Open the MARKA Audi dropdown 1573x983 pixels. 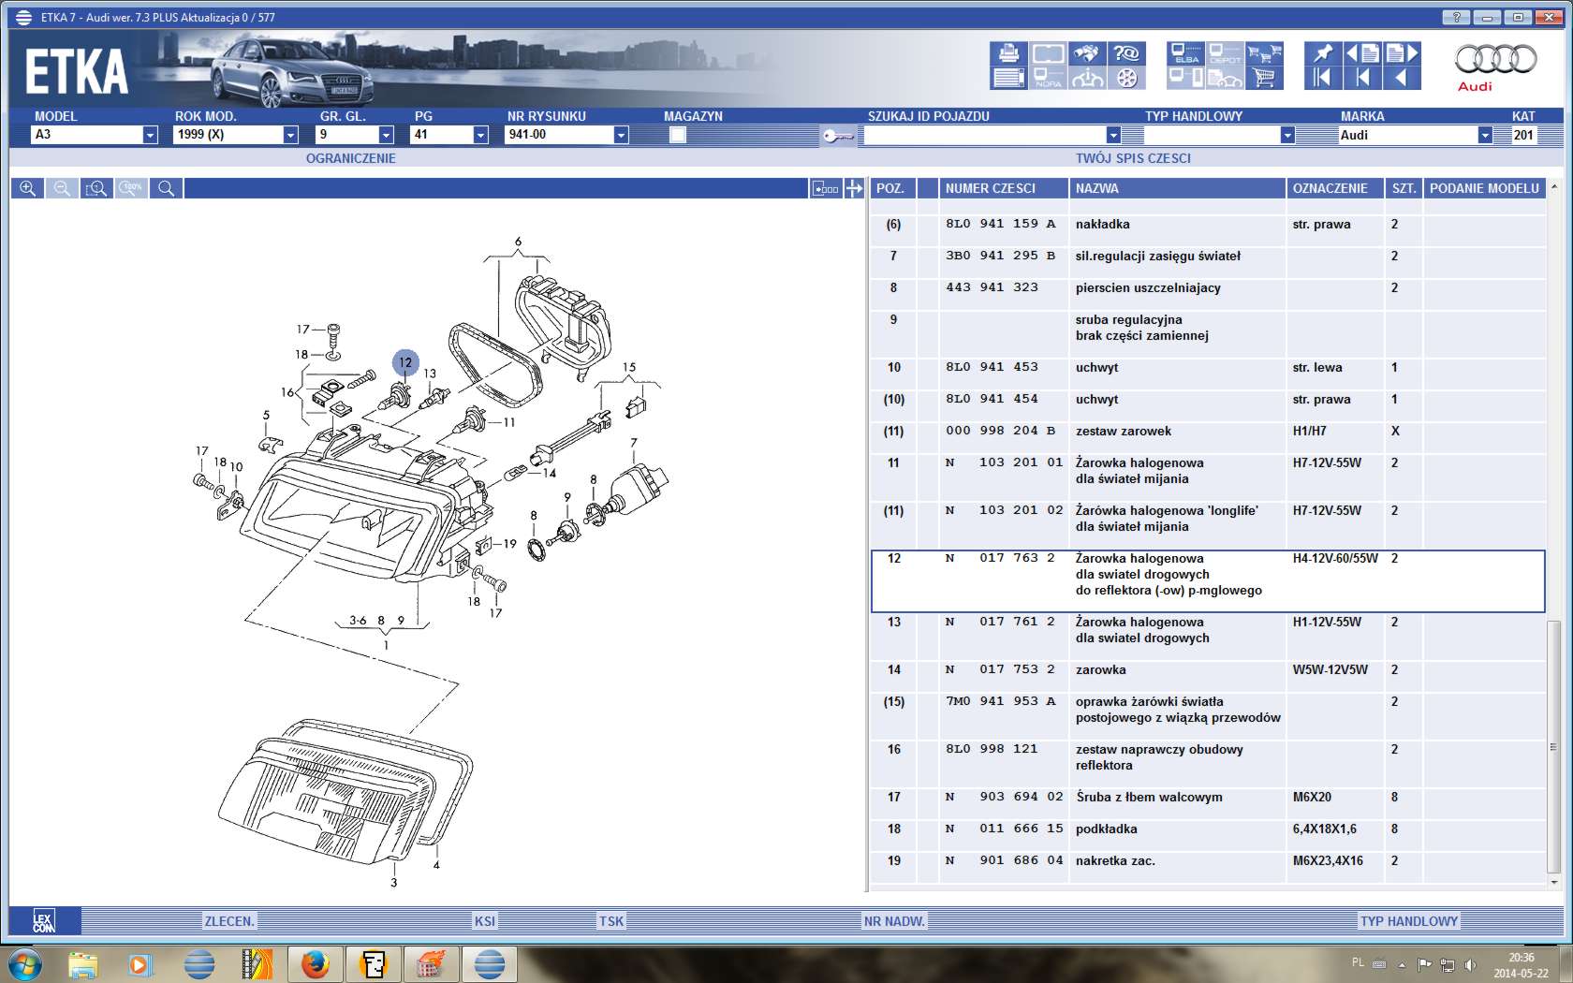[x=1484, y=135]
